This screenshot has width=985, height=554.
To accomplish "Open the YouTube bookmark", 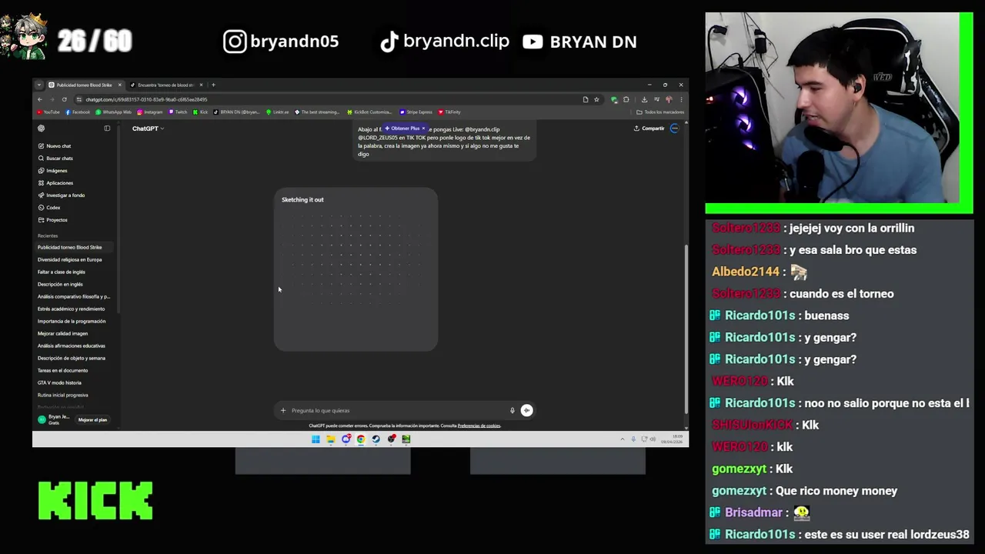I will pyautogui.click(x=48, y=112).
